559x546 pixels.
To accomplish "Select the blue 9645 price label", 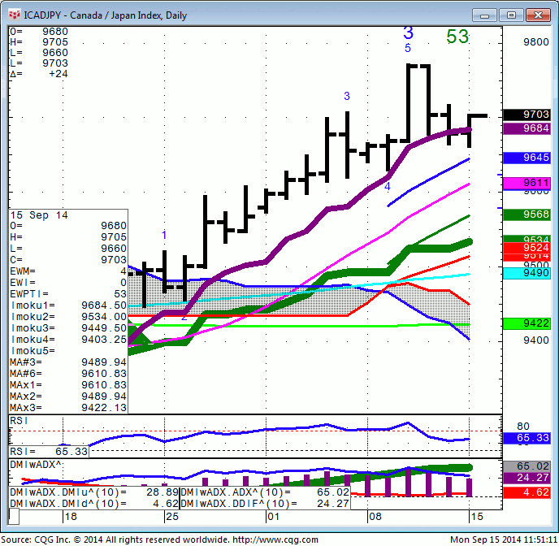I will click(527, 158).
